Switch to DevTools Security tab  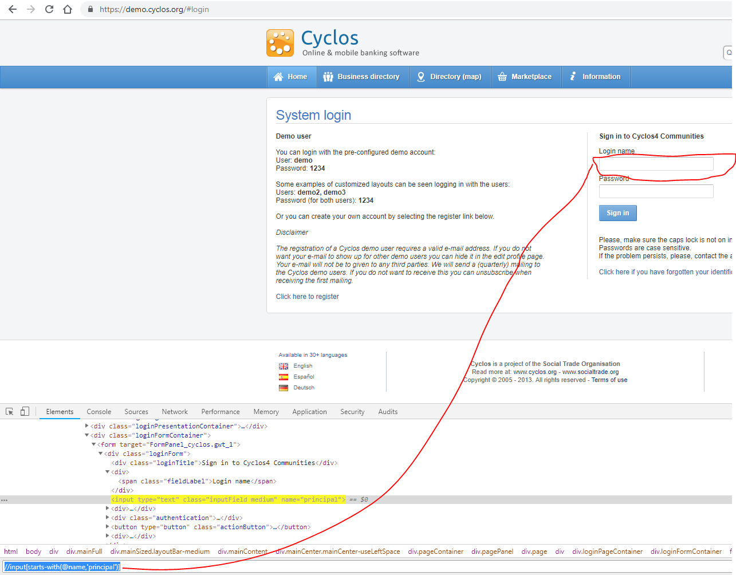tap(352, 412)
